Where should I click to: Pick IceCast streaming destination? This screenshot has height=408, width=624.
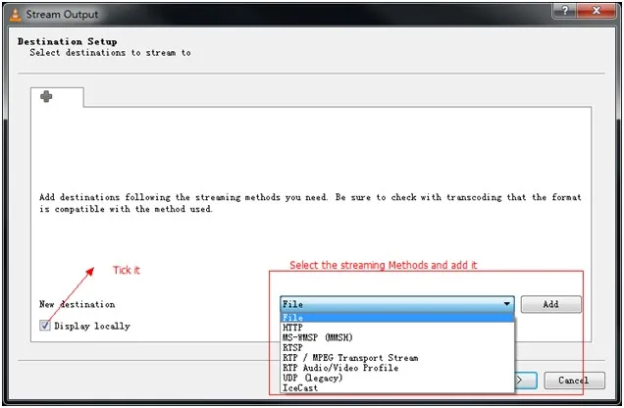[396, 387]
